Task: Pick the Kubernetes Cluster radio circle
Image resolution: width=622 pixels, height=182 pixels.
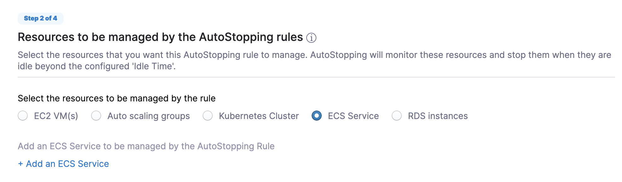Action: pos(208,116)
